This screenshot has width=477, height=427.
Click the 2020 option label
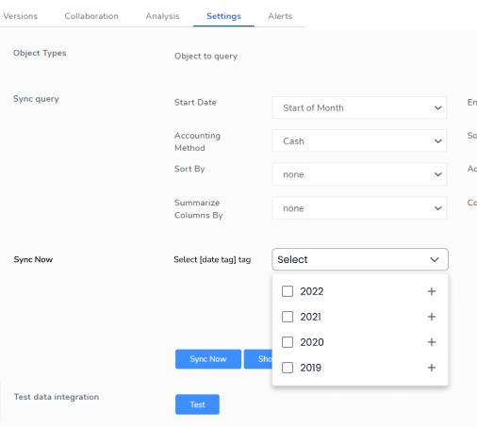(x=312, y=342)
